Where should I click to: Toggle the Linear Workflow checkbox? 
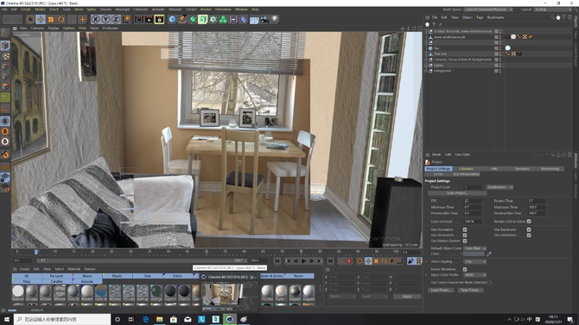click(465, 269)
